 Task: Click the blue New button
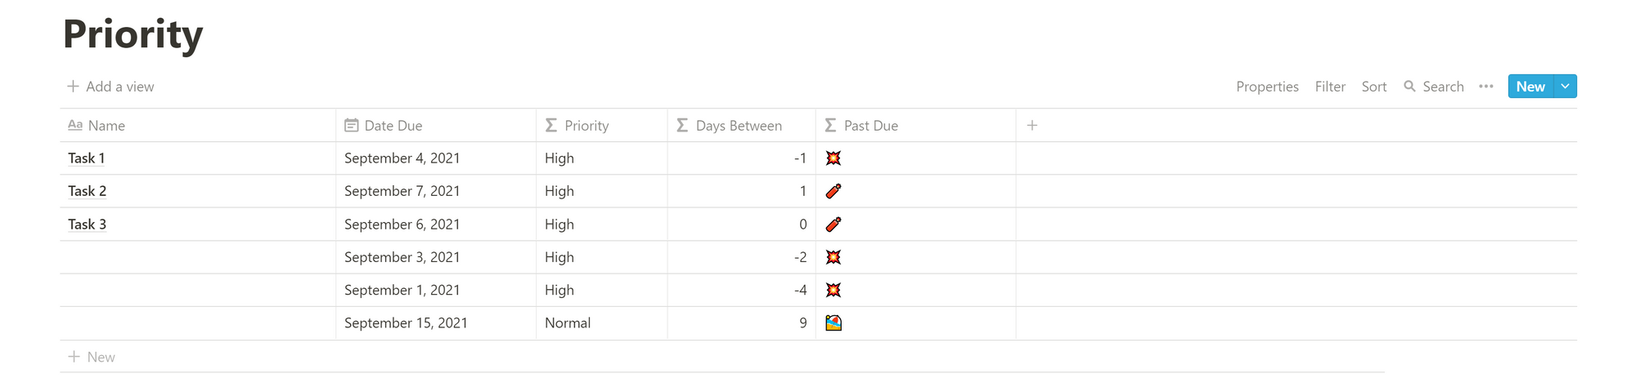[x=1530, y=86]
